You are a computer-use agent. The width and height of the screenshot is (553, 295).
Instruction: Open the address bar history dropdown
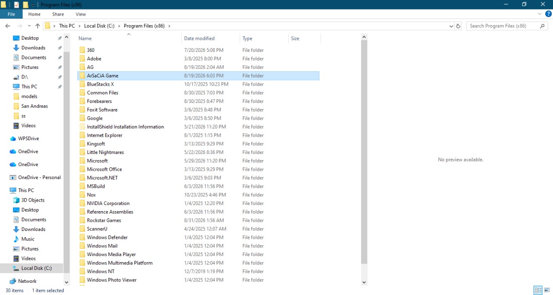tap(451, 26)
